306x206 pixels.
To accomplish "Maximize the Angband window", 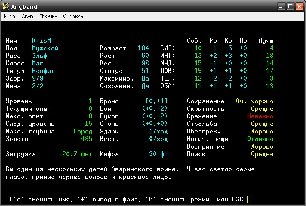I will 290,6.
